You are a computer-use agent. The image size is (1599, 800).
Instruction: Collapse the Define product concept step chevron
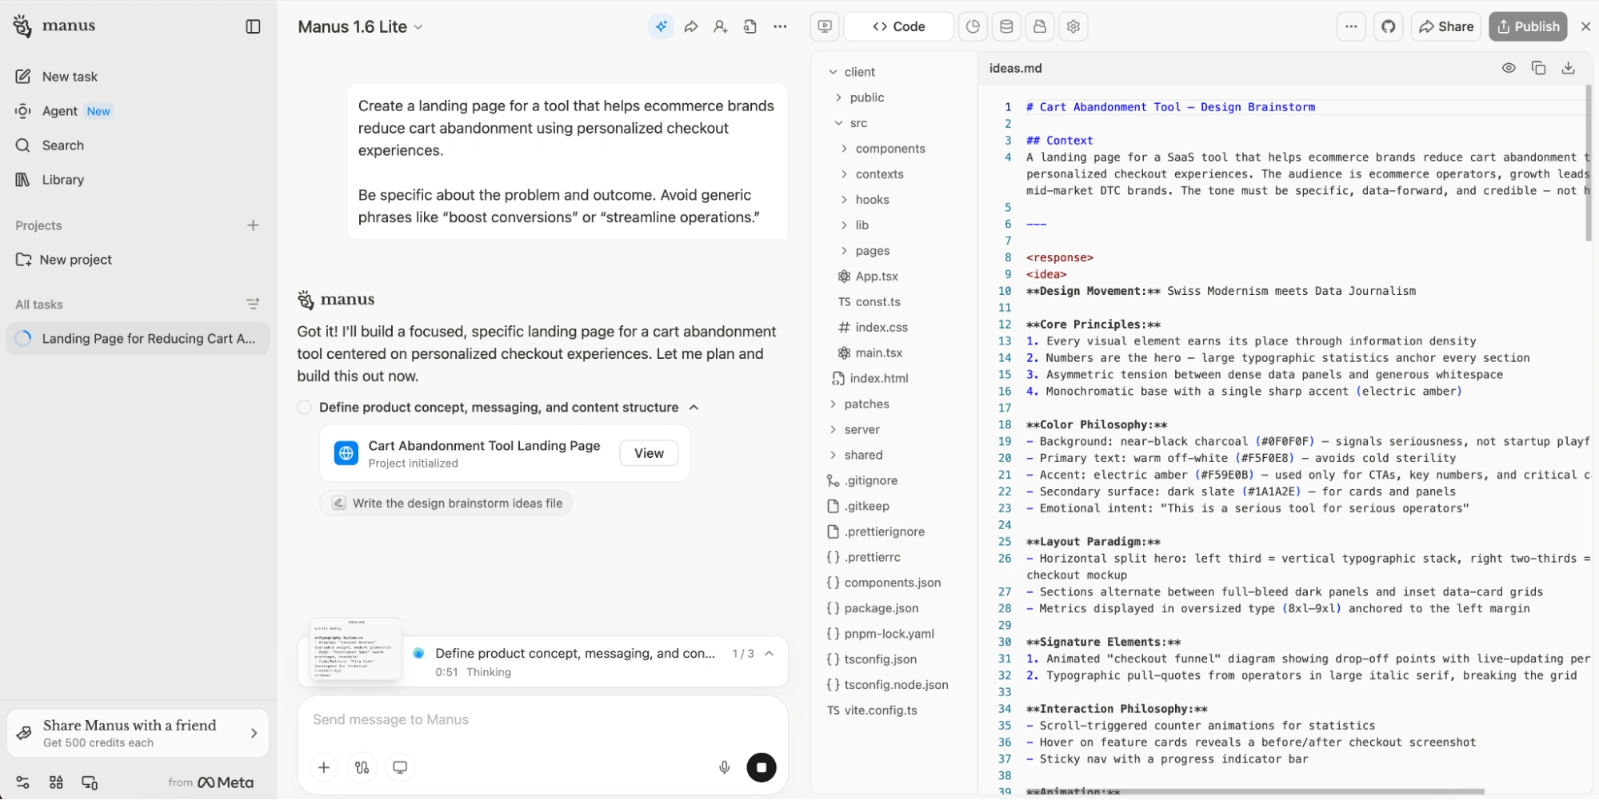click(x=694, y=408)
